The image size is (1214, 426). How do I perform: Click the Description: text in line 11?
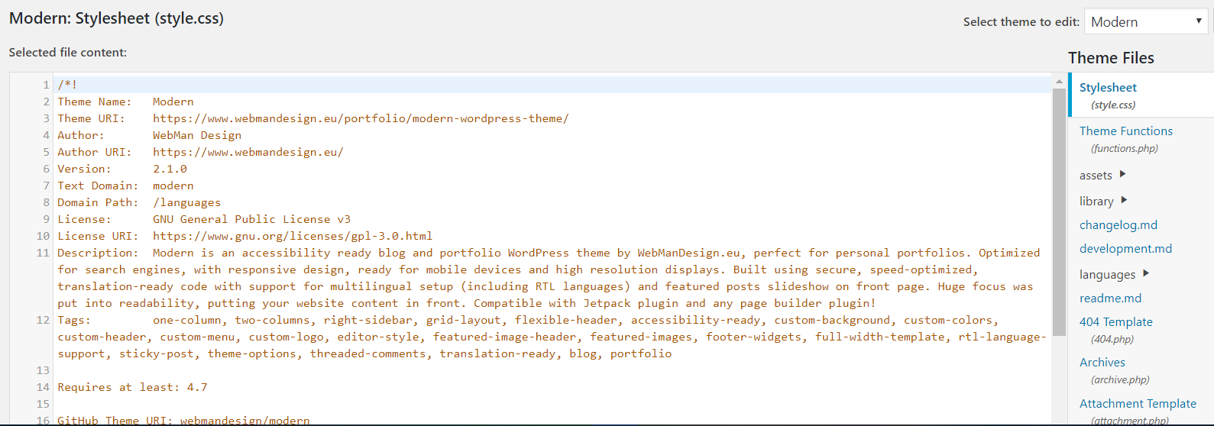(x=98, y=253)
